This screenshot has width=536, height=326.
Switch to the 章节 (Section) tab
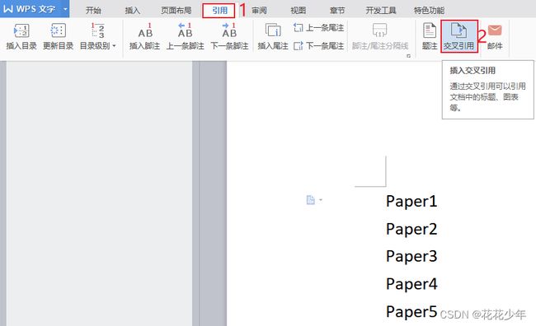[337, 10]
